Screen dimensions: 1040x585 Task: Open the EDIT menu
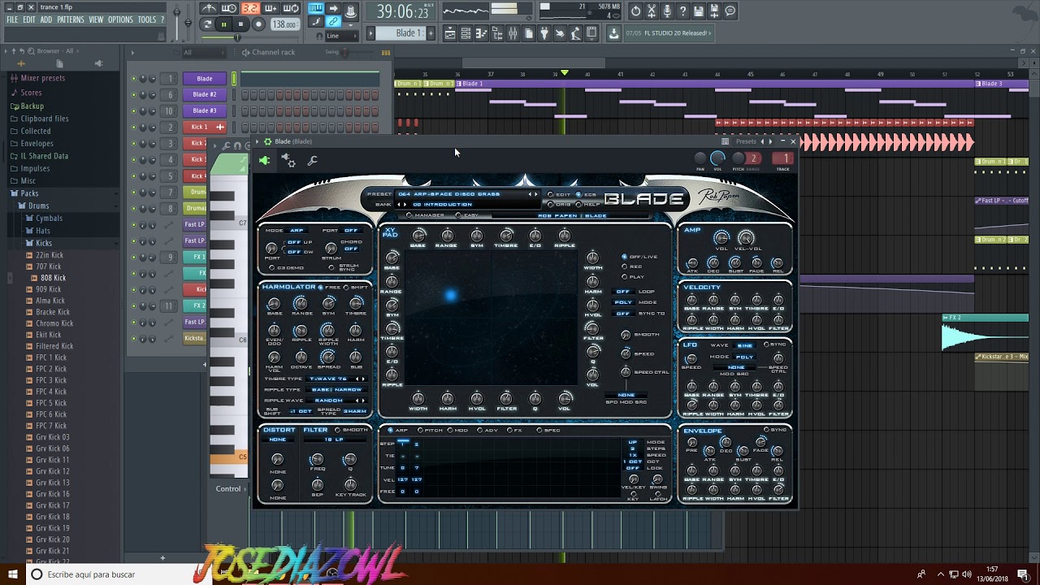pyautogui.click(x=29, y=19)
